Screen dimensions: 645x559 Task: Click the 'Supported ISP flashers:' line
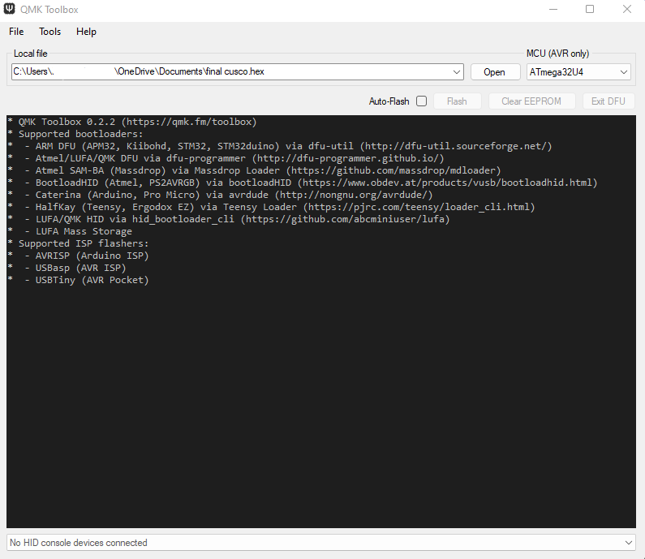coord(78,243)
